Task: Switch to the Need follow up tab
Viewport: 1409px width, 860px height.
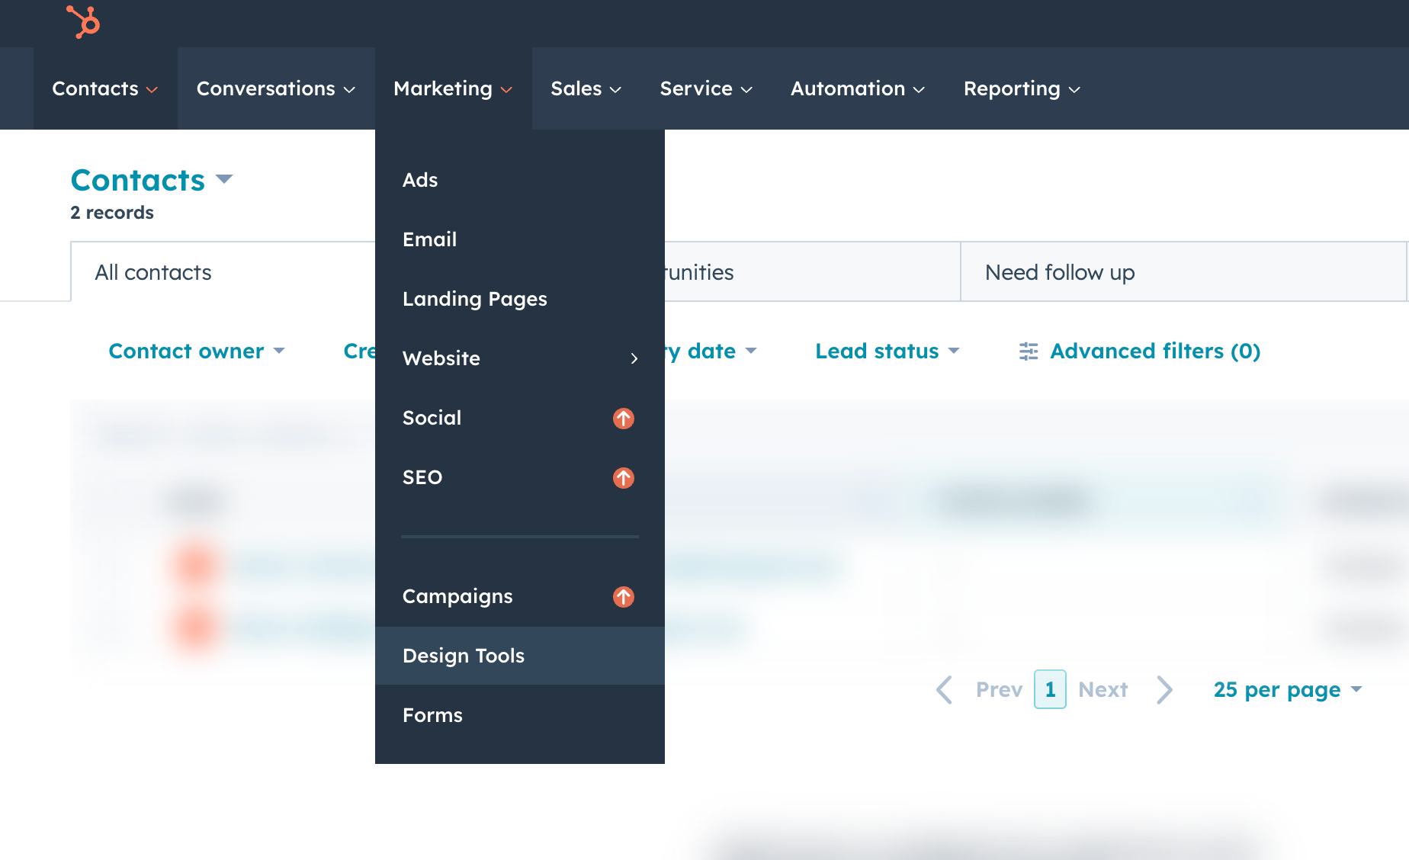Action: click(1059, 272)
